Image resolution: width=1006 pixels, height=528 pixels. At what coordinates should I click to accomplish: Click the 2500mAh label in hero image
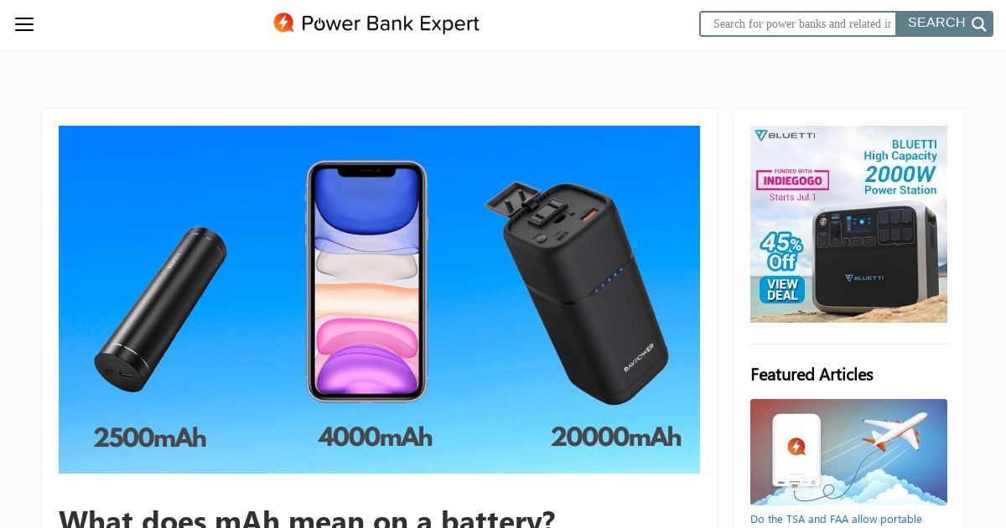(x=149, y=437)
